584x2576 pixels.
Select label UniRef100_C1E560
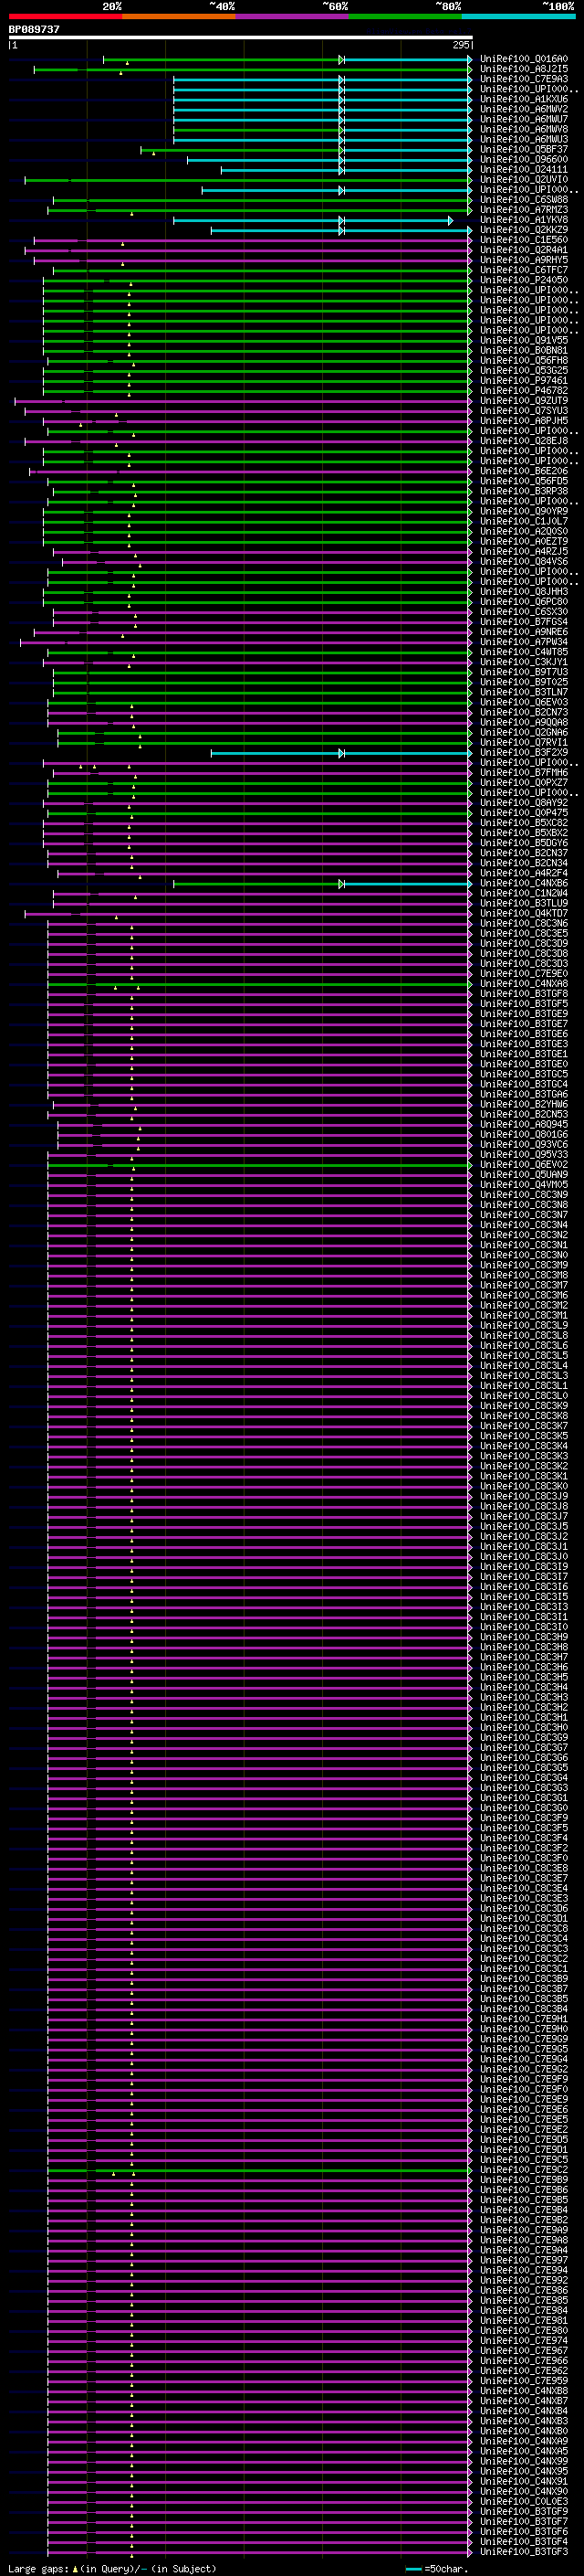(524, 240)
